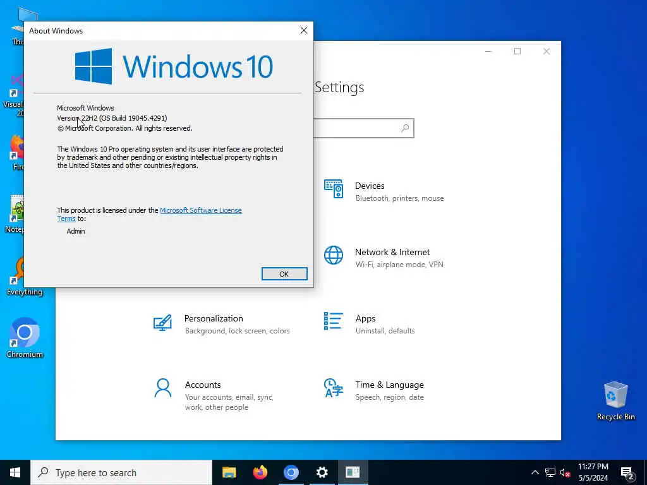Minimize the Settings window
The width and height of the screenshot is (647, 485).
point(488,51)
